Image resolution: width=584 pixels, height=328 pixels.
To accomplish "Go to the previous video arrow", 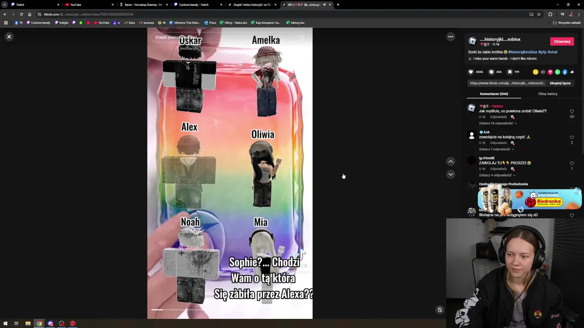I will 451,161.
